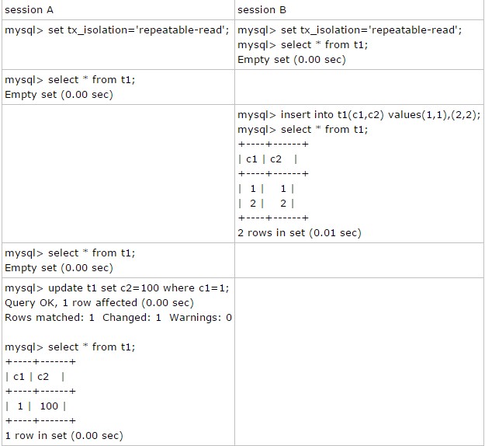Select session B's set tx_isolation statement
Viewport: 485px width, 446px height.
click(349, 30)
